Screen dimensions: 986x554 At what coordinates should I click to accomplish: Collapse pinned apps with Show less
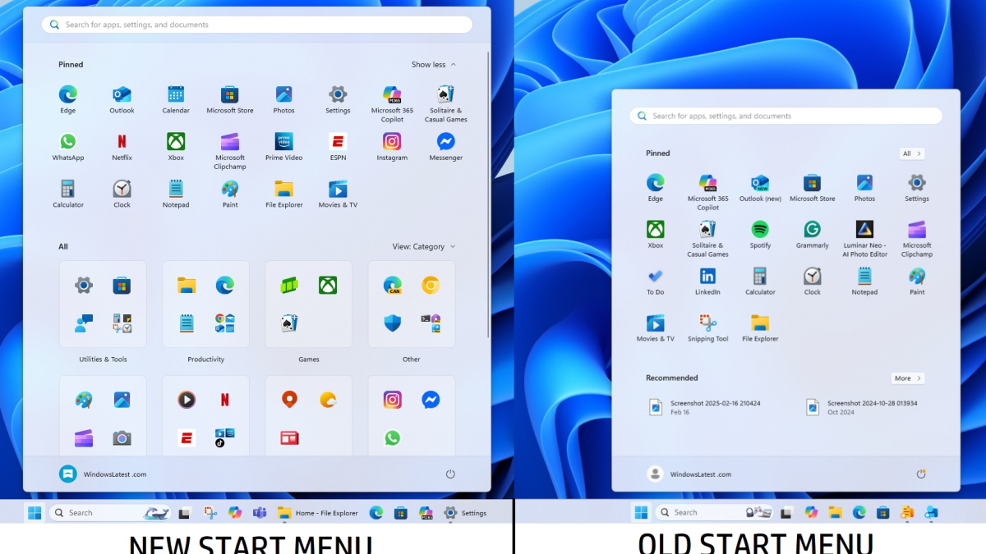[x=431, y=64]
